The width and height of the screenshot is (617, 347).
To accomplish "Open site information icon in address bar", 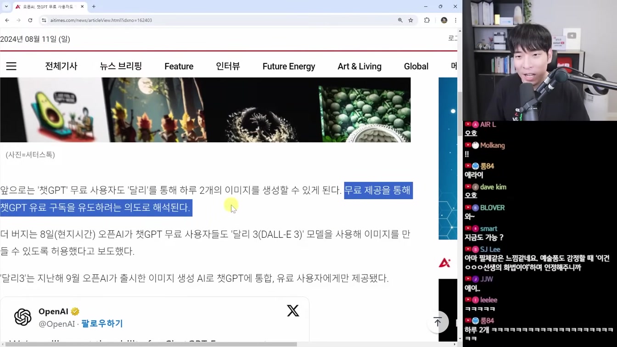I will (x=44, y=20).
